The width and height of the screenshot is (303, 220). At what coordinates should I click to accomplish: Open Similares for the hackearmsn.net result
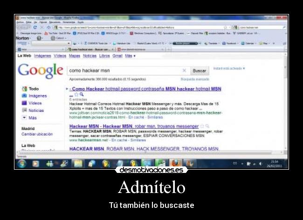(138, 140)
